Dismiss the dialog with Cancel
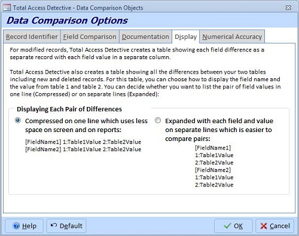The height and width of the screenshot is (236, 299). (274, 226)
